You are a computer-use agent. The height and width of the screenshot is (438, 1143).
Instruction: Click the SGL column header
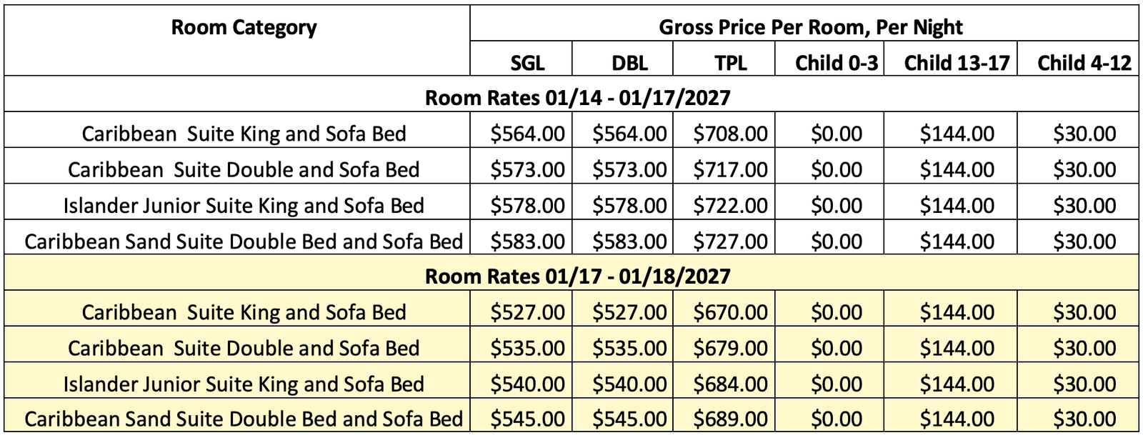coord(527,63)
